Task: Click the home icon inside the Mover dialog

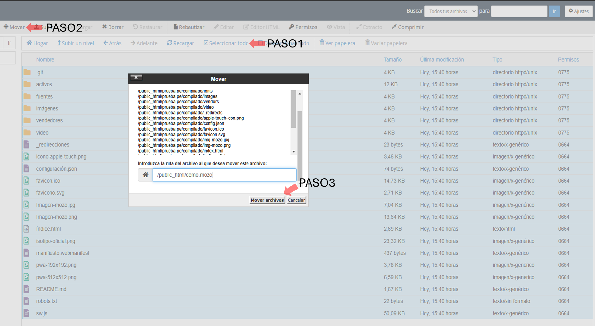Action: (x=145, y=174)
